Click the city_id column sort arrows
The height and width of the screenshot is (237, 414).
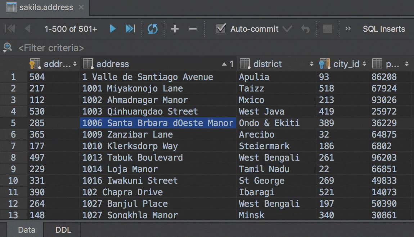[364, 64]
